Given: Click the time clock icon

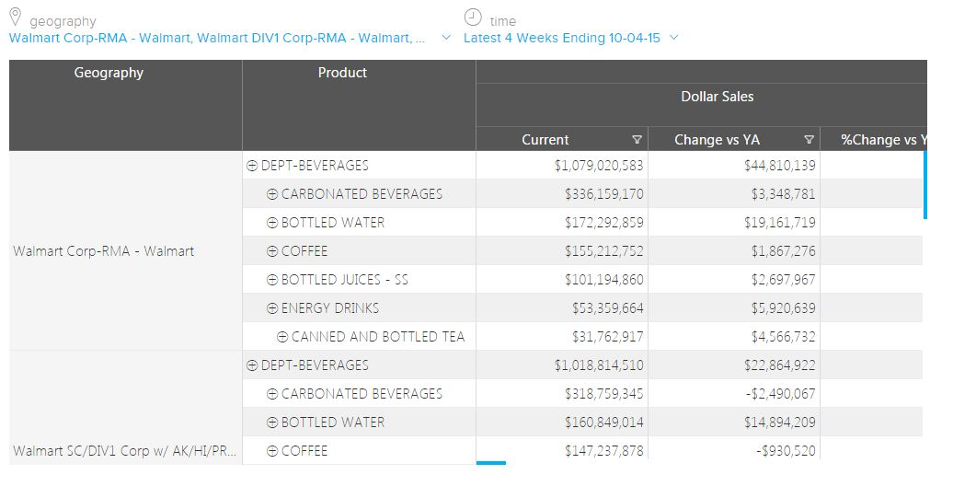Looking at the screenshot, I should pyautogui.click(x=473, y=17).
